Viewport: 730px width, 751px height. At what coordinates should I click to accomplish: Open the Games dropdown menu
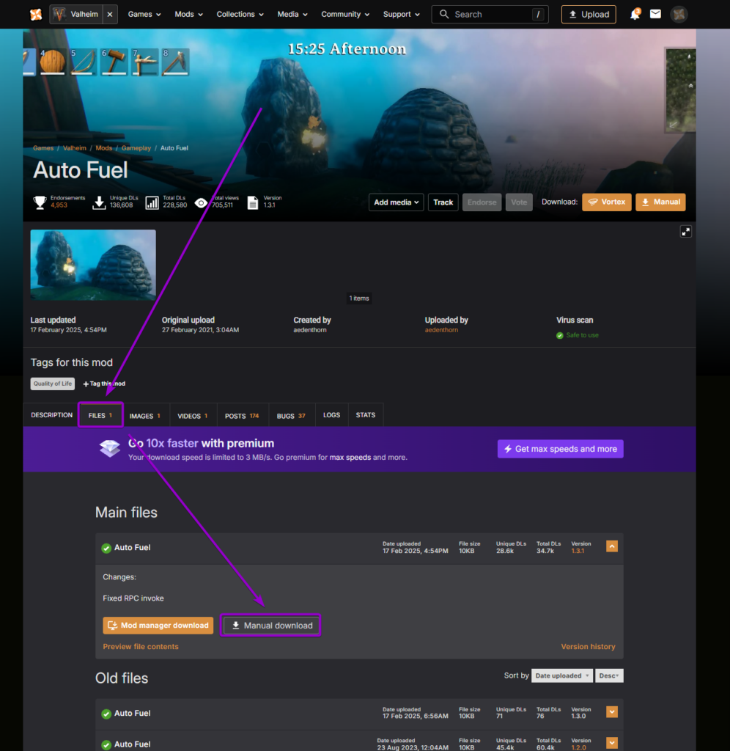tap(144, 15)
